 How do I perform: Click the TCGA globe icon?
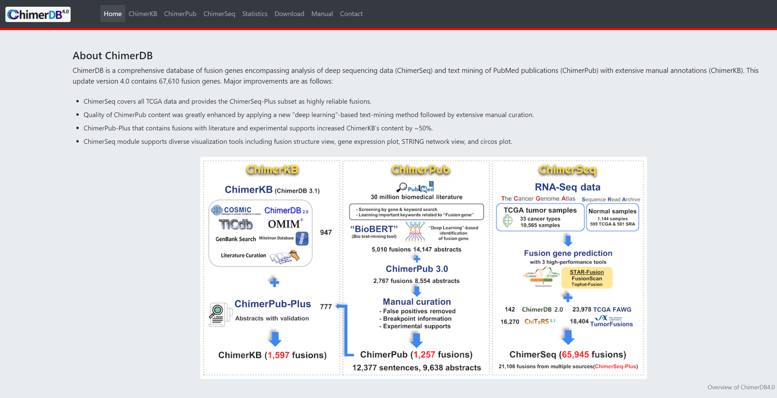508,221
